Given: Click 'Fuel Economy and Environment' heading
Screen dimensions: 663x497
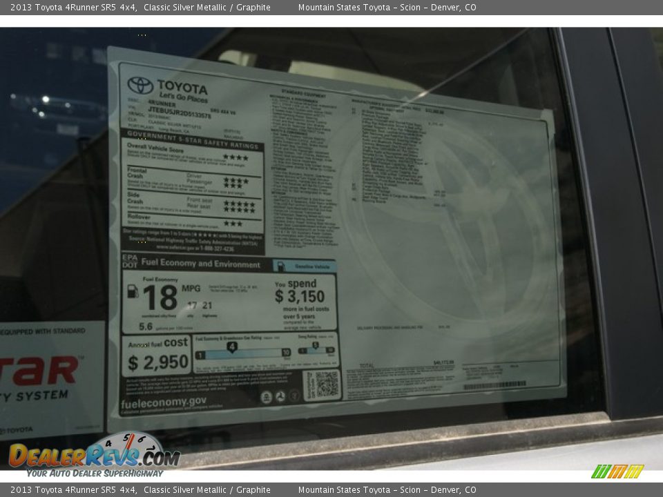Looking at the screenshot, I should [201, 263].
